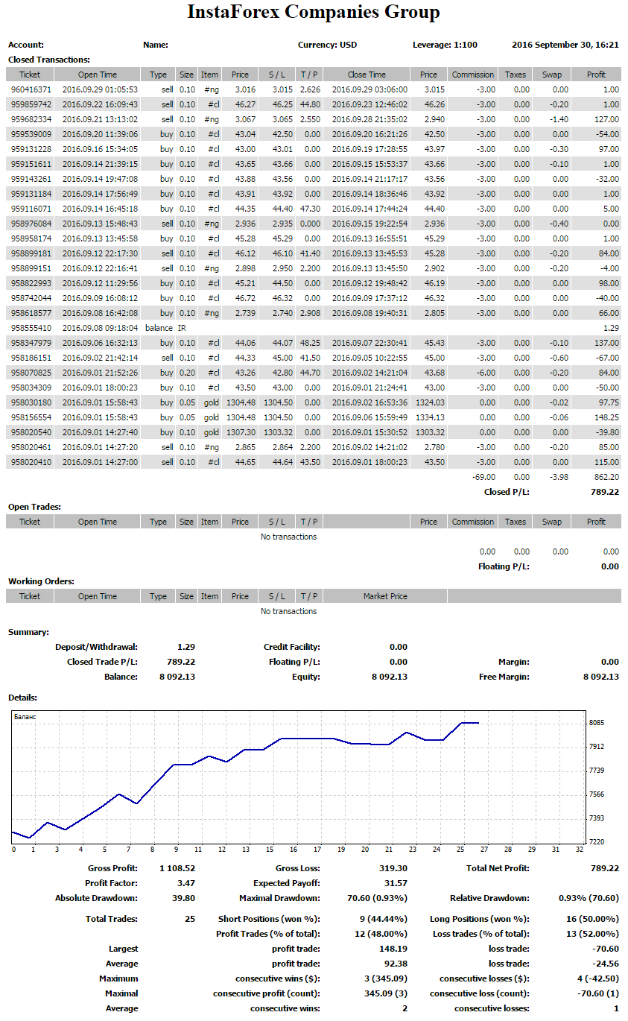Select the Summary: heading
The width and height of the screenshot is (628, 1021).
[x=28, y=632]
